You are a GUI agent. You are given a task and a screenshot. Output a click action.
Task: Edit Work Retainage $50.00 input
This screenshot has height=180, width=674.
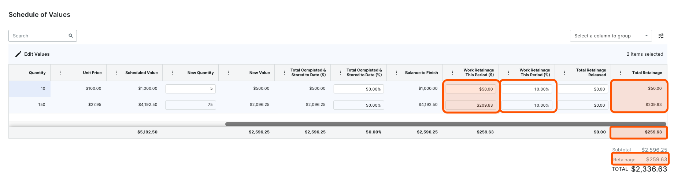point(471,89)
